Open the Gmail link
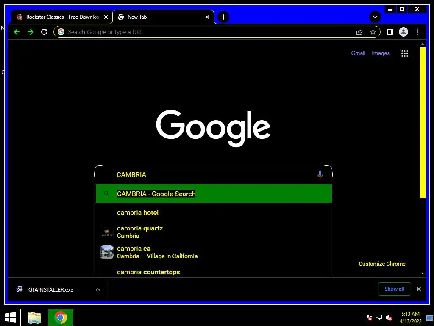 (358, 53)
